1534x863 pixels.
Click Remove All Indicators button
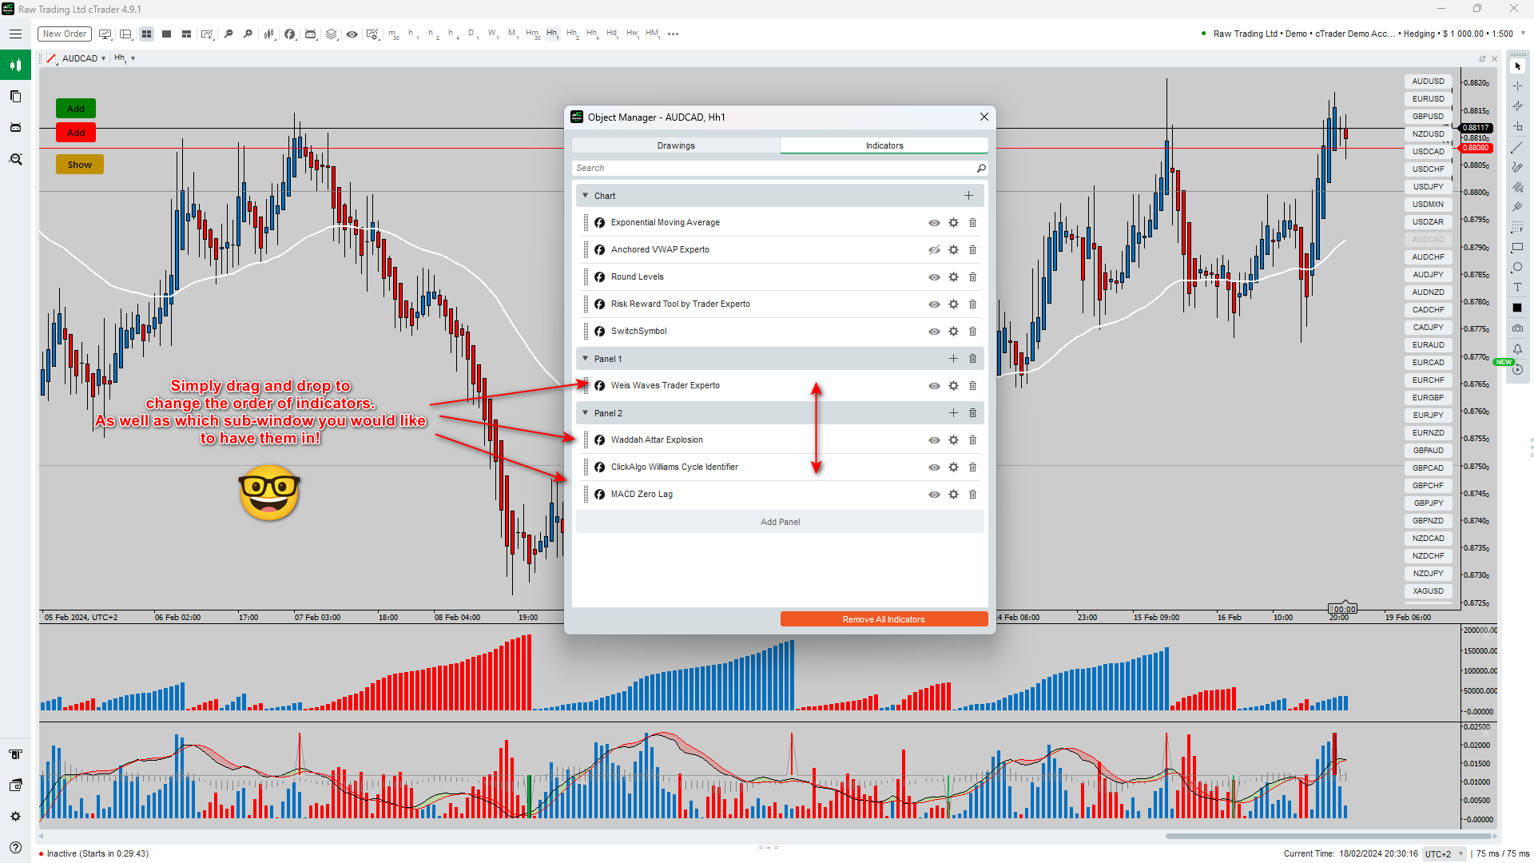(x=884, y=619)
